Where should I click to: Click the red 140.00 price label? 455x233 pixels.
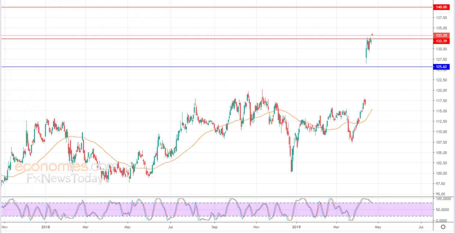441,7
